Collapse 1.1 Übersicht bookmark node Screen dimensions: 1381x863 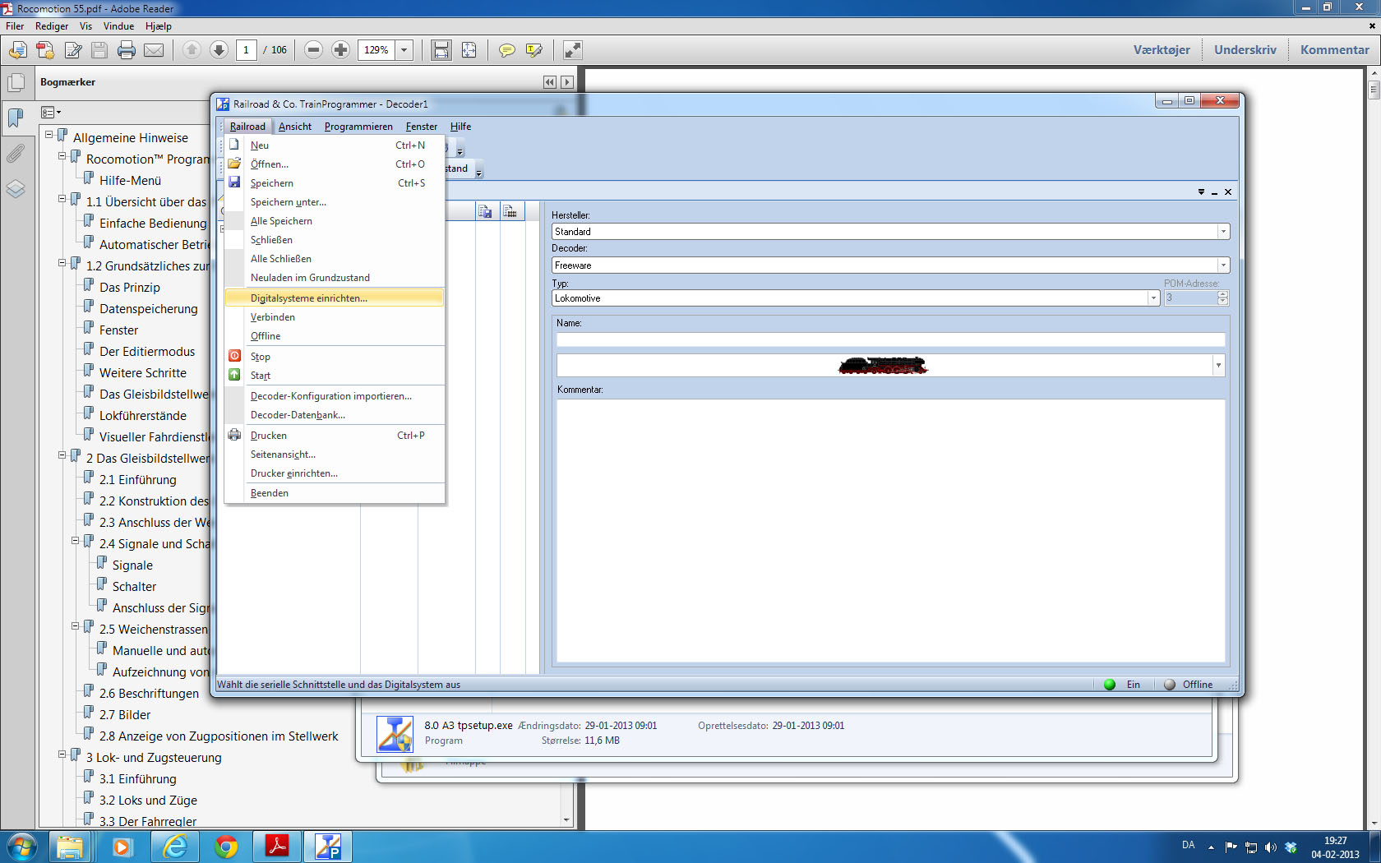point(62,198)
